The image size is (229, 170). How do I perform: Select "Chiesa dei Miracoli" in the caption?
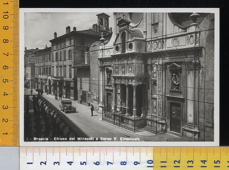pos(74,139)
